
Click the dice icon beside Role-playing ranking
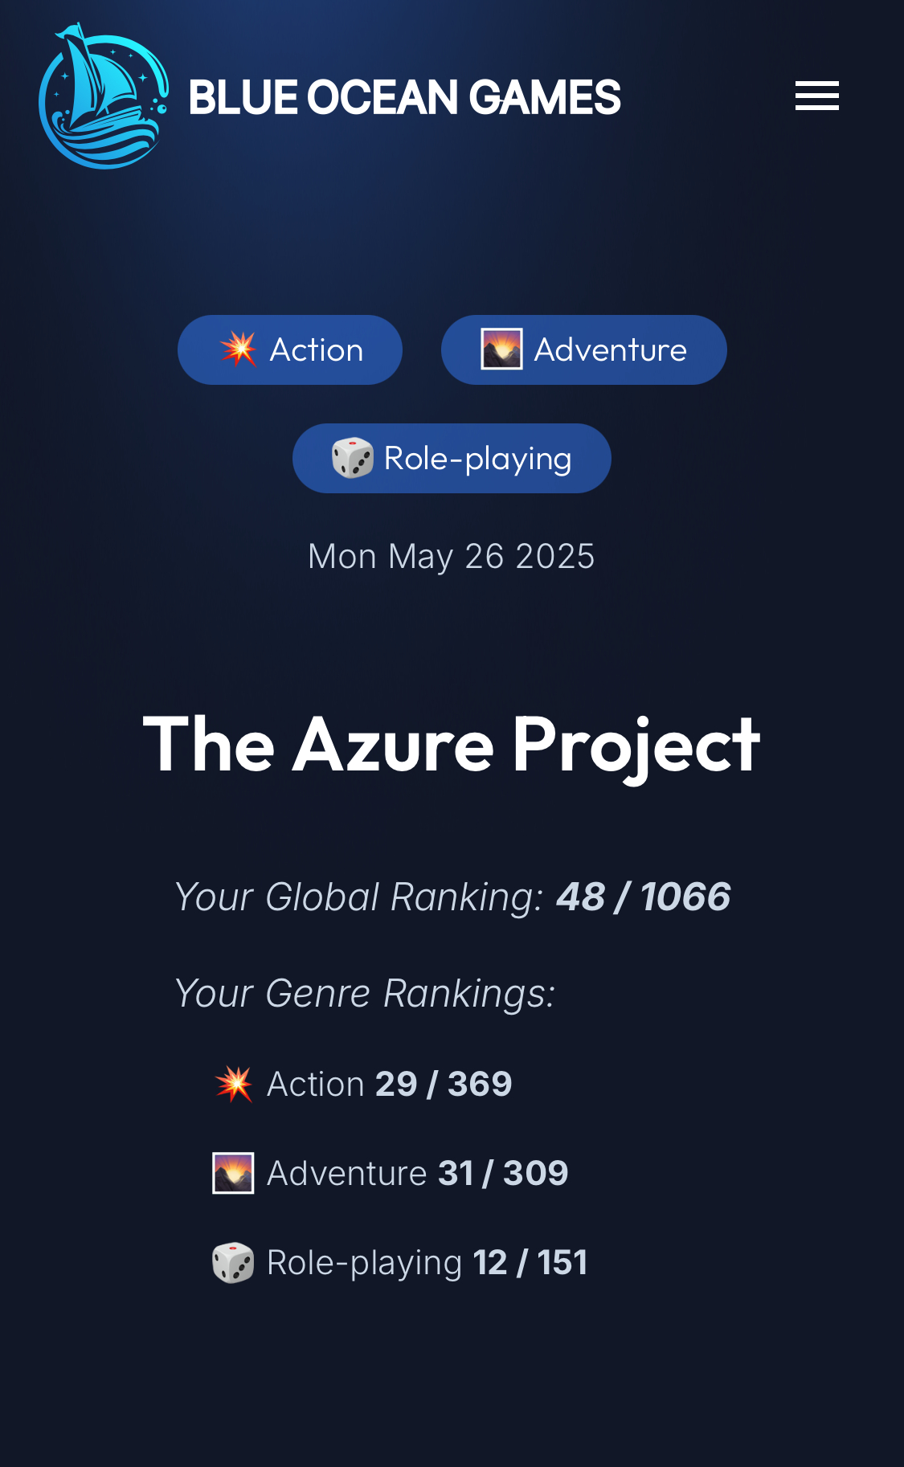[233, 1262]
